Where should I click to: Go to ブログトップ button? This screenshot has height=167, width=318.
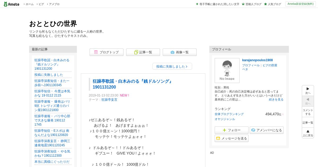(x=107, y=52)
